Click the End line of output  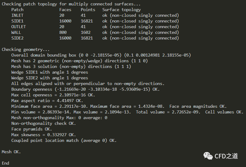tap(5, 163)
